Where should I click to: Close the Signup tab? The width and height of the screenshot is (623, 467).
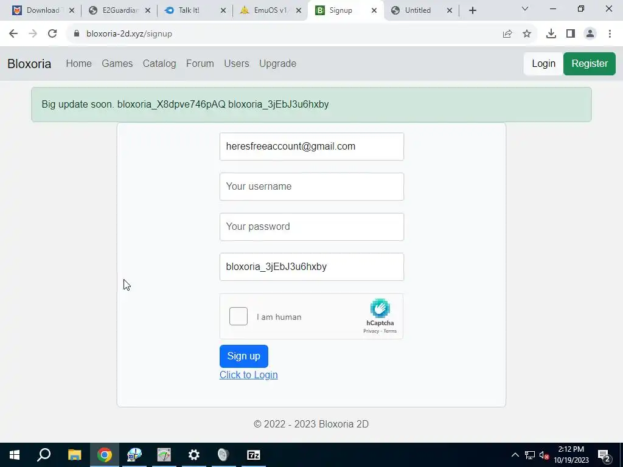point(374,11)
